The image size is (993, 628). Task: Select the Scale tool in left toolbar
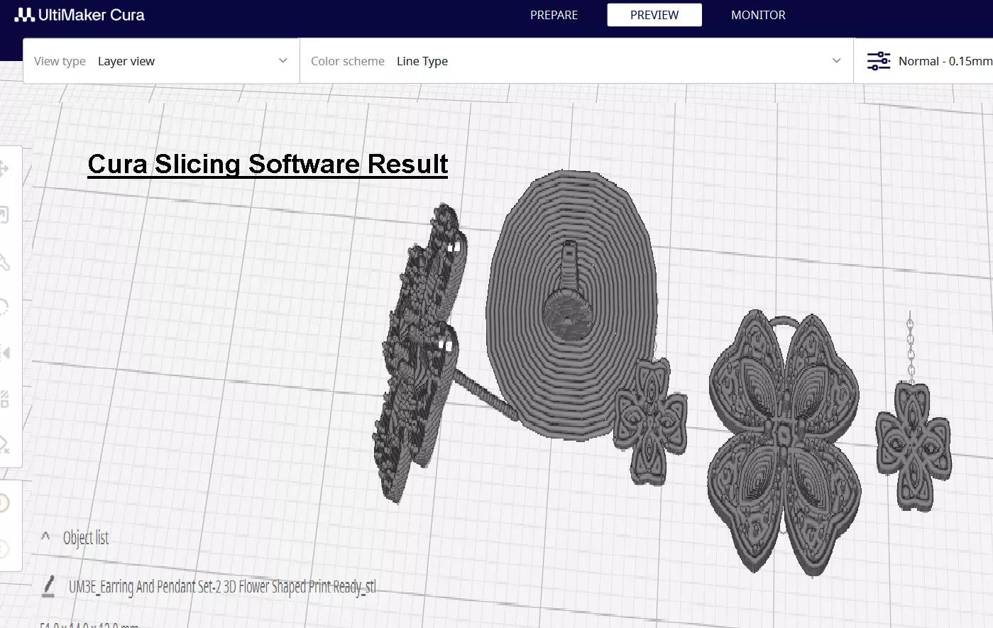tap(4, 214)
